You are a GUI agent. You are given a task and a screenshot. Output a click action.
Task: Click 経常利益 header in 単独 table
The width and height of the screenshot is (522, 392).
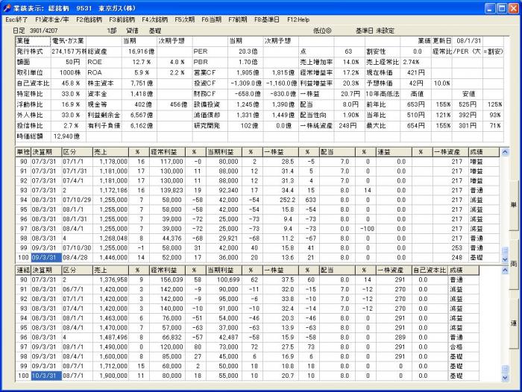(x=168, y=152)
